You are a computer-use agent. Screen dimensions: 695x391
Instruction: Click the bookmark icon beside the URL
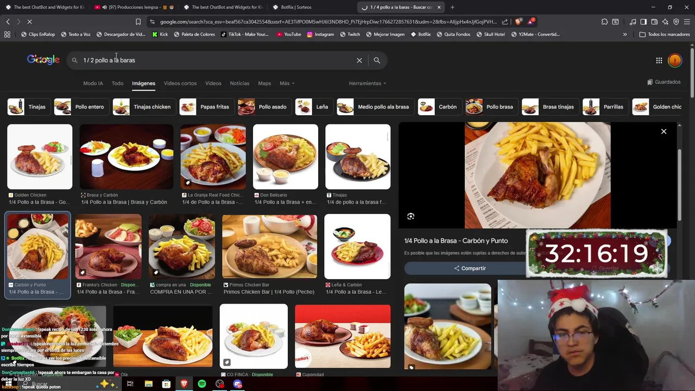(138, 22)
